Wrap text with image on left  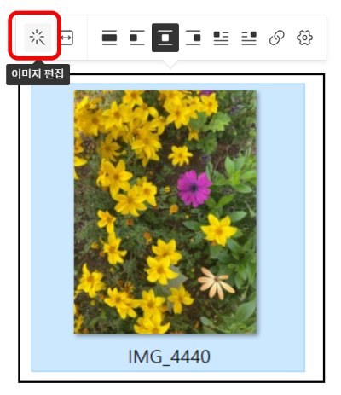click(x=221, y=38)
